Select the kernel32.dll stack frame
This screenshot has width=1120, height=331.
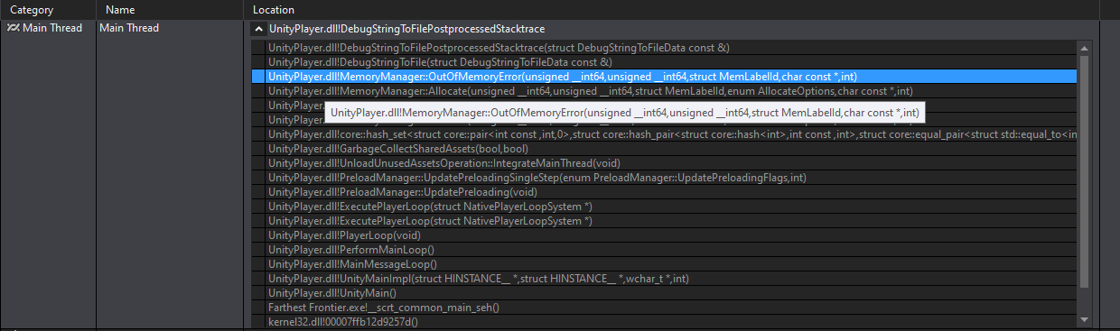click(x=664, y=322)
